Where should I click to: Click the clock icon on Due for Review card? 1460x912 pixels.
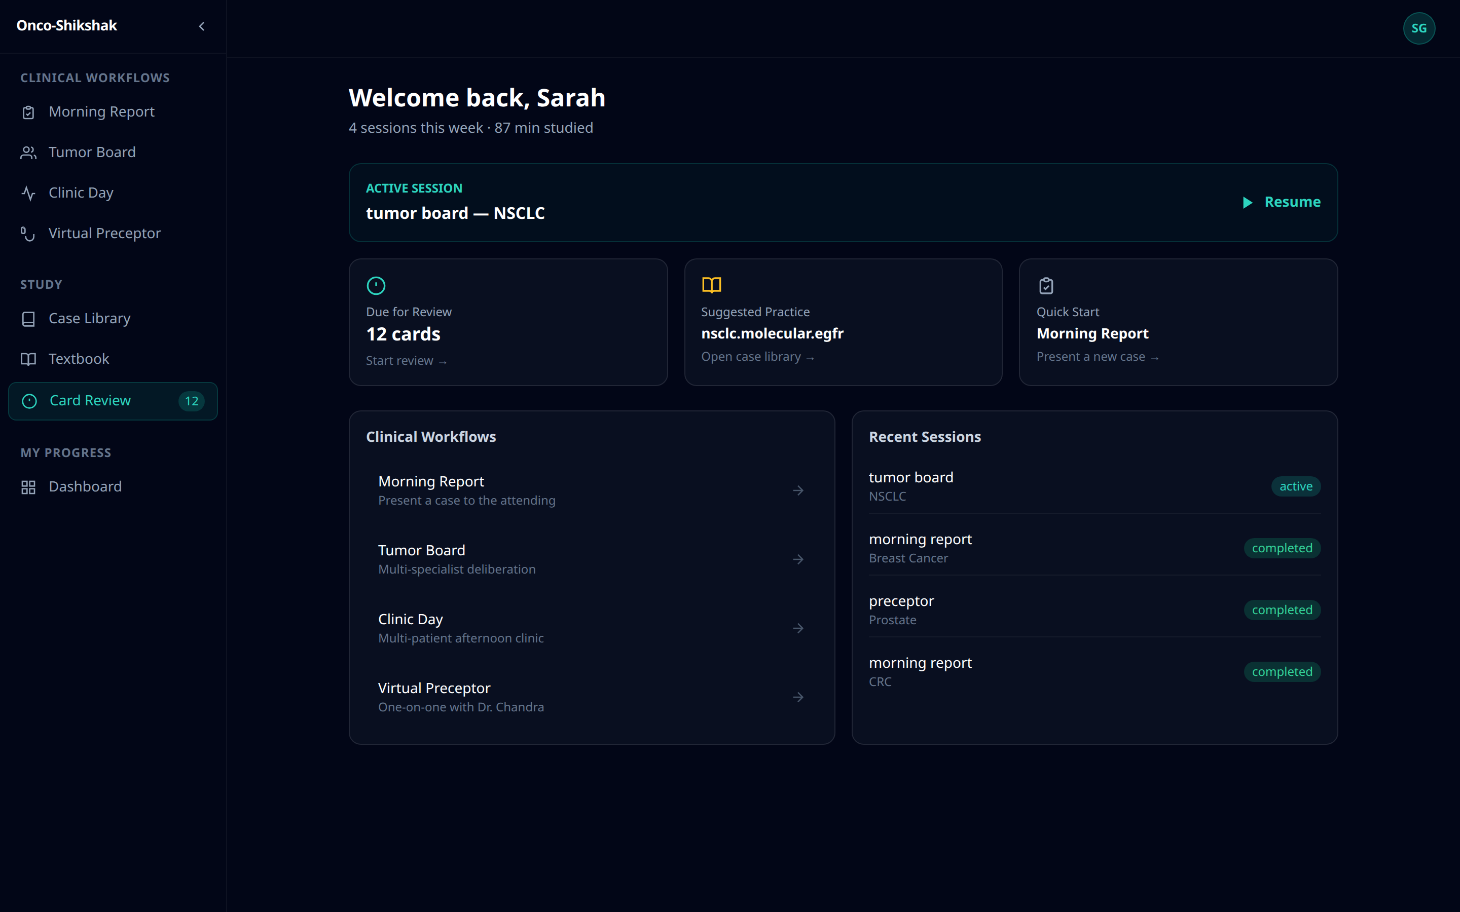click(376, 285)
